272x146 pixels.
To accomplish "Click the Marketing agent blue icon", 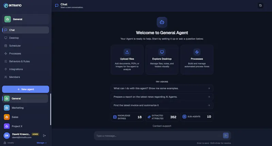I will point(7,108).
